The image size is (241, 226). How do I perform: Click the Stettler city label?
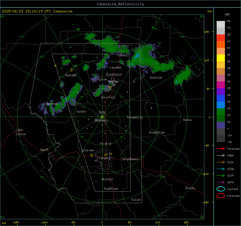click(x=156, y=78)
